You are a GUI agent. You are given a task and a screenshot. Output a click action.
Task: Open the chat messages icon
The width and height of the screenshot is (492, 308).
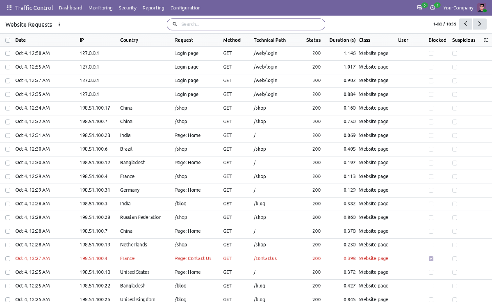pyautogui.click(x=420, y=8)
